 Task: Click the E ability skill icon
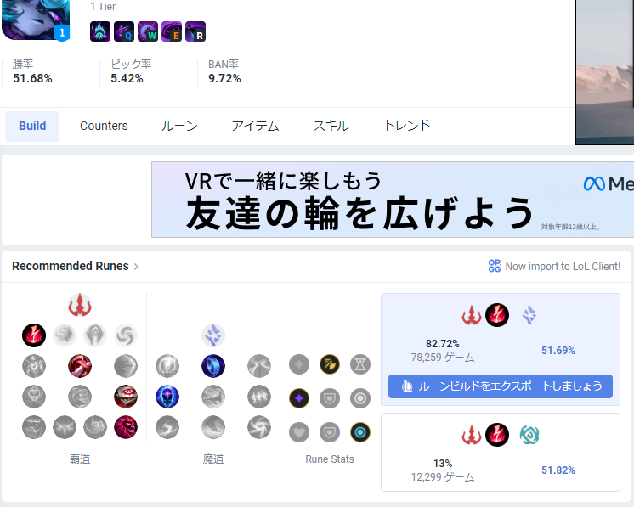pyautogui.click(x=172, y=31)
